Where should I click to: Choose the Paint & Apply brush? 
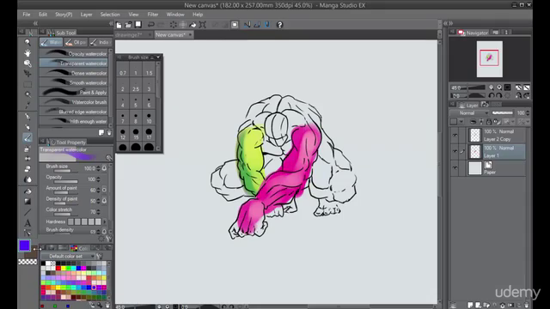(x=73, y=92)
